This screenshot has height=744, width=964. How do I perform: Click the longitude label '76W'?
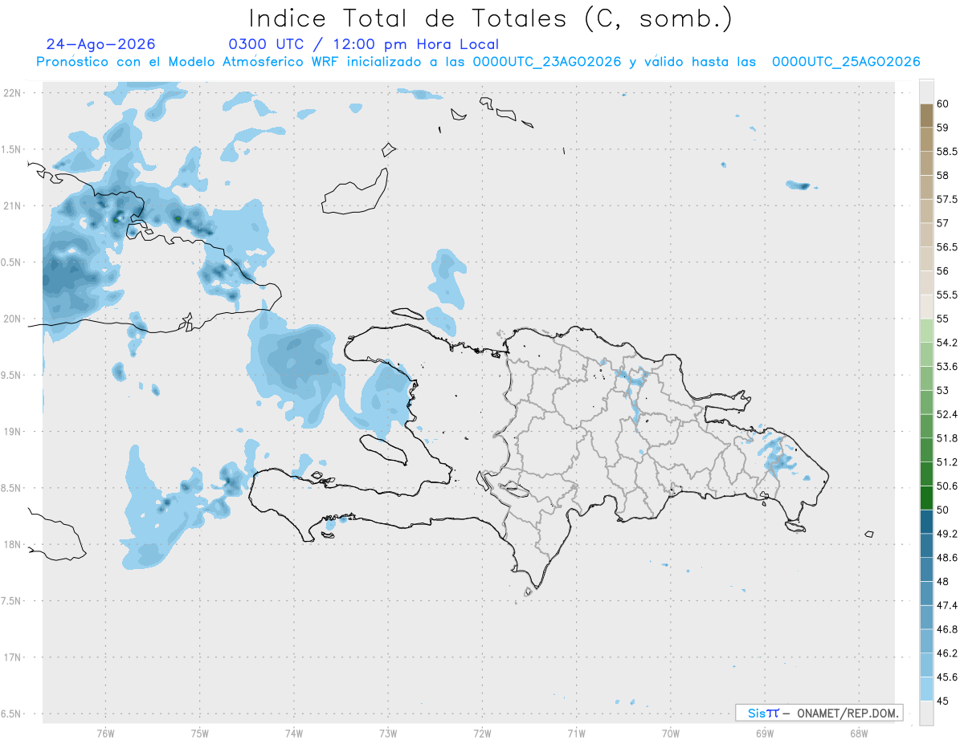point(105,733)
